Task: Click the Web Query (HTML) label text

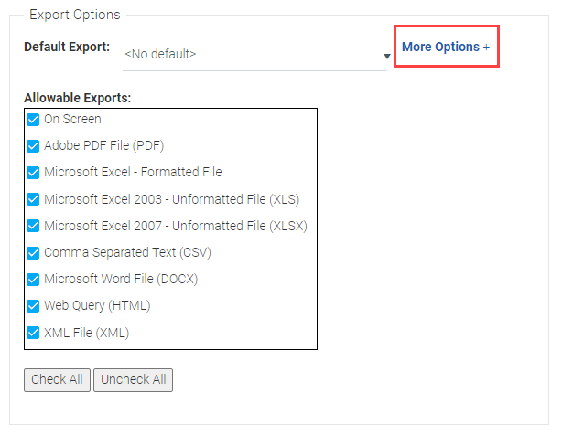Action: [x=97, y=306]
